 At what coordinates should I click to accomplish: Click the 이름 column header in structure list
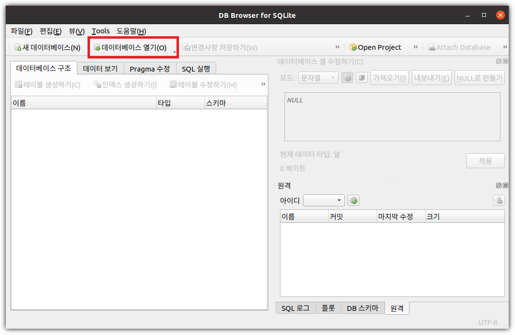coord(84,103)
